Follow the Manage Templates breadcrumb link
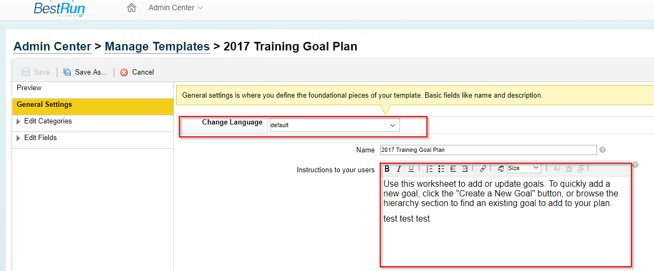 [157, 47]
